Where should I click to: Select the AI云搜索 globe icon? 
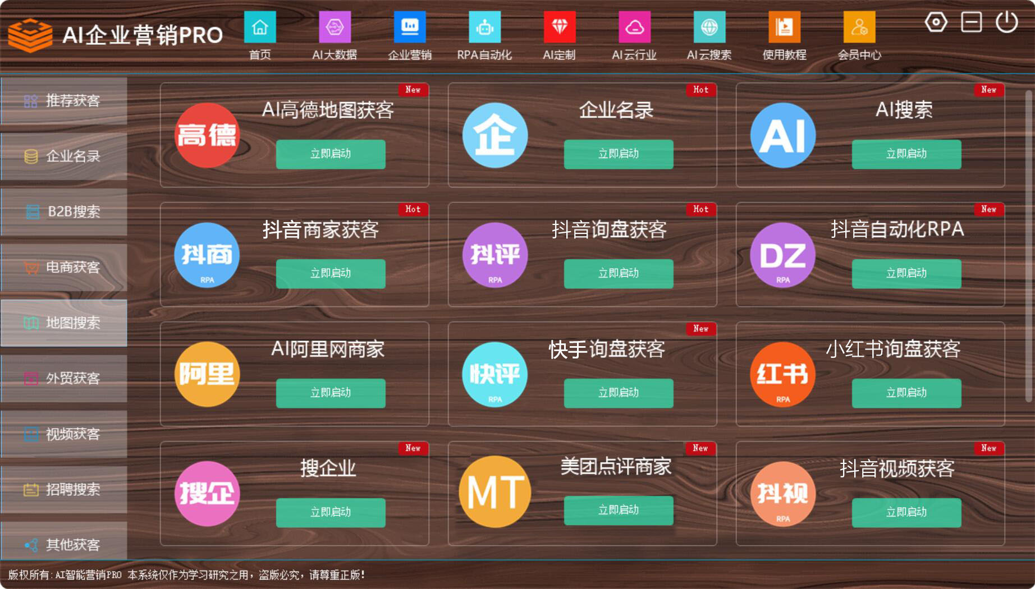tap(709, 27)
